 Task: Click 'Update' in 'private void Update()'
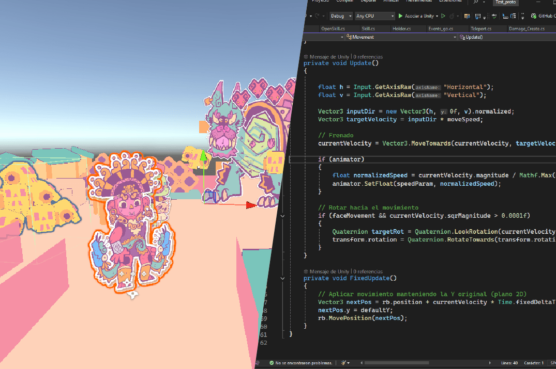point(360,63)
